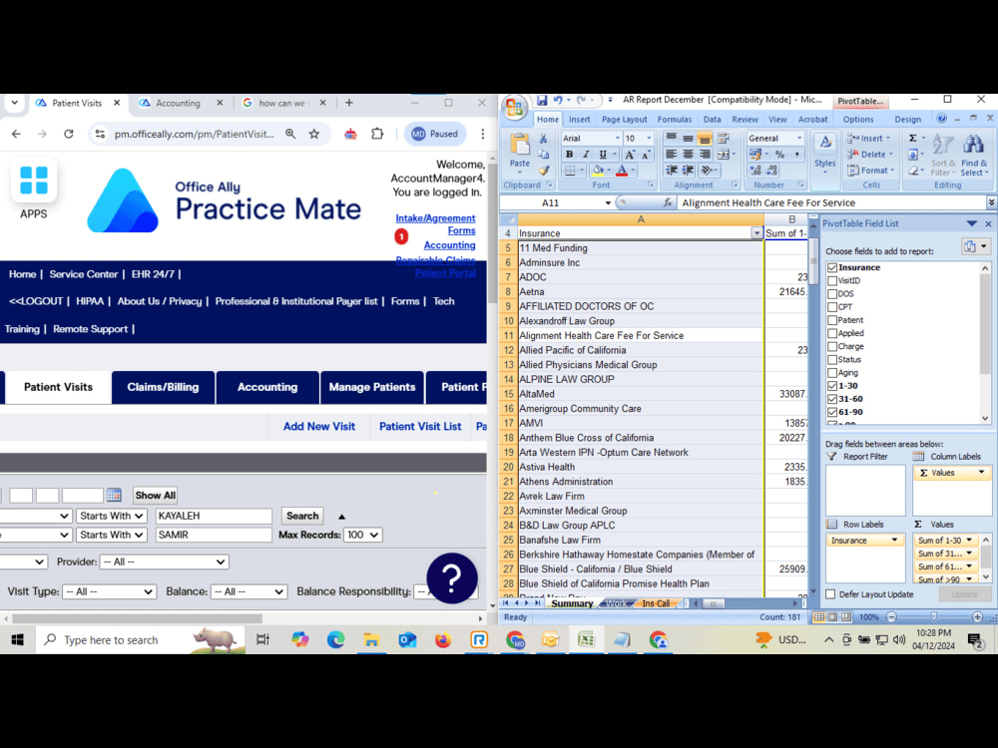Select the Format Painter brush
Screen dimensions: 998x748
pos(543,170)
